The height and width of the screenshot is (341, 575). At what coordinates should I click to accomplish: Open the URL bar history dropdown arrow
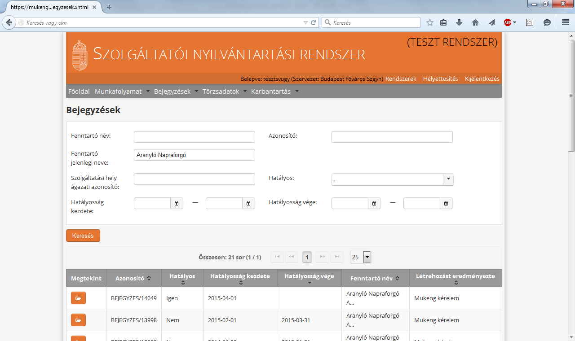[x=305, y=22]
